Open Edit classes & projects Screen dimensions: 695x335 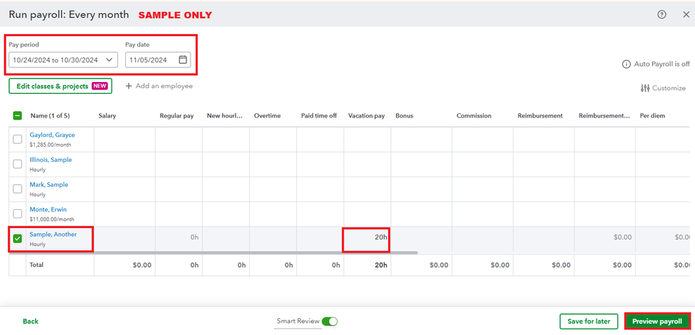(61, 86)
